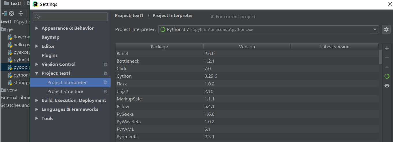Click the minus icon to uninstall package
Screen dimensions: 393x142
pos(387,57)
